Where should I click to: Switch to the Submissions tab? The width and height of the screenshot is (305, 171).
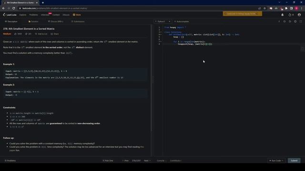coord(78,21)
